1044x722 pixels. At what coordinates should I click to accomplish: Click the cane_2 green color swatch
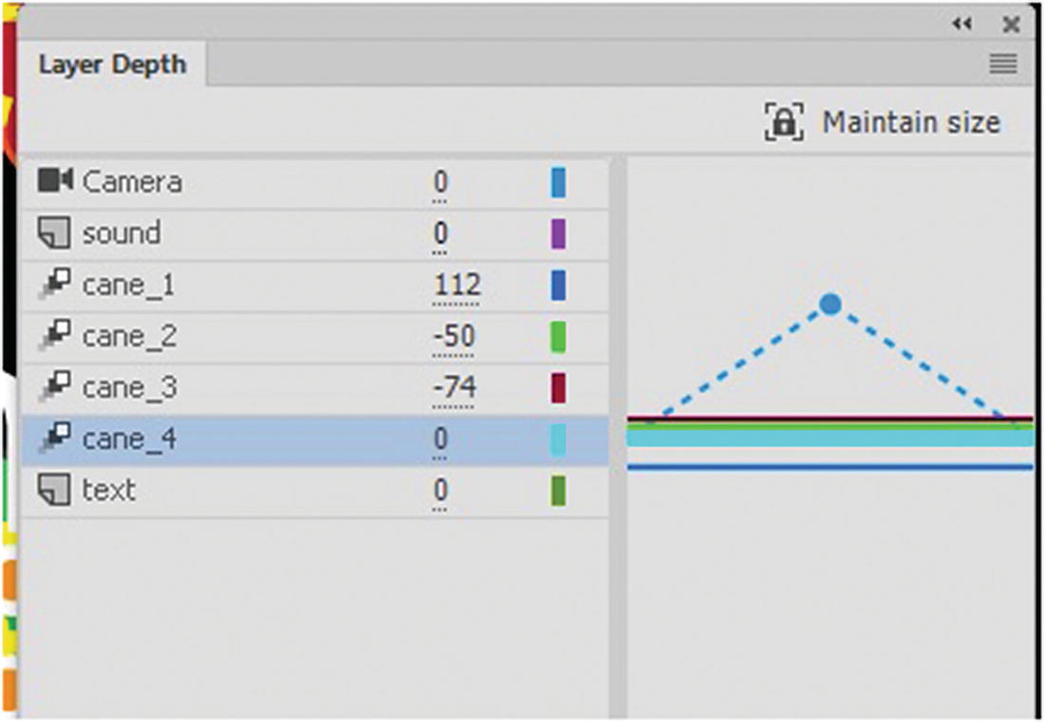(558, 336)
